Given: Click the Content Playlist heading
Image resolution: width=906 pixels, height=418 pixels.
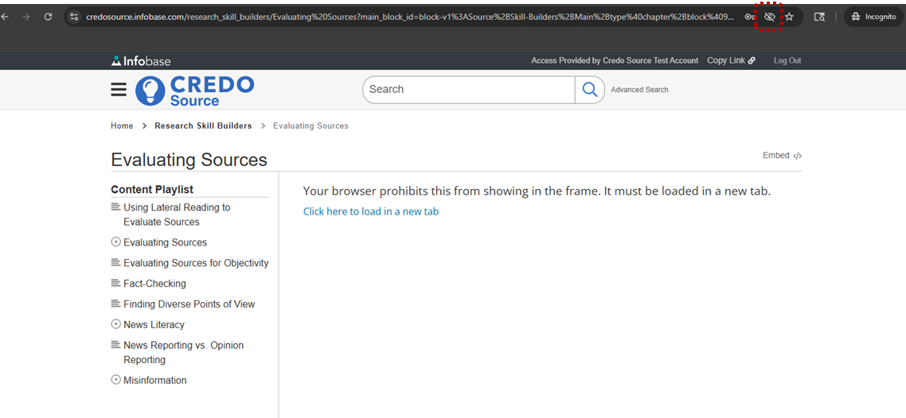Looking at the screenshot, I should pyautogui.click(x=152, y=190).
